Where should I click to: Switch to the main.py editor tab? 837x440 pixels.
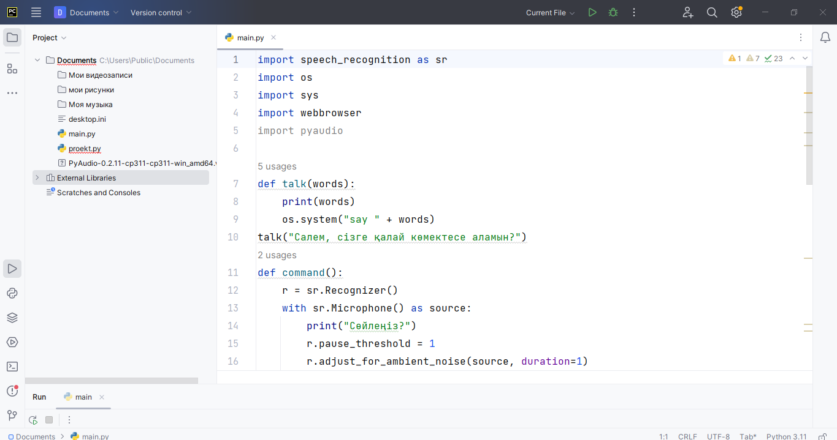tap(250, 38)
